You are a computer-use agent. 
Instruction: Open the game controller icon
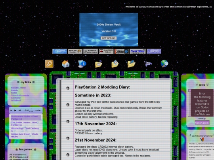pos(148,64)
